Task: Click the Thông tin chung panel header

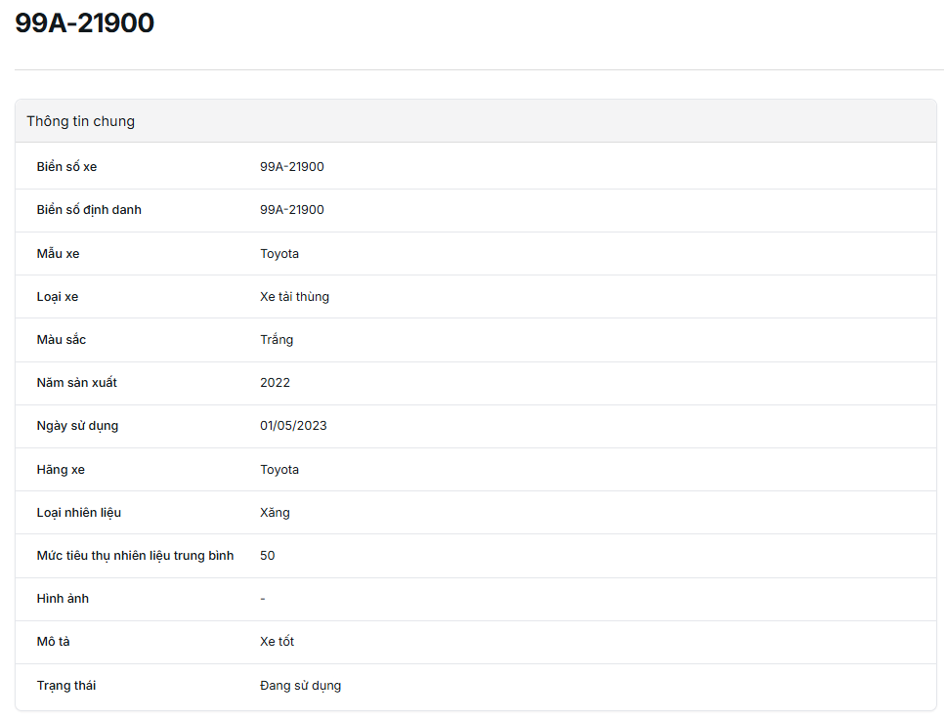Action: click(x=81, y=121)
